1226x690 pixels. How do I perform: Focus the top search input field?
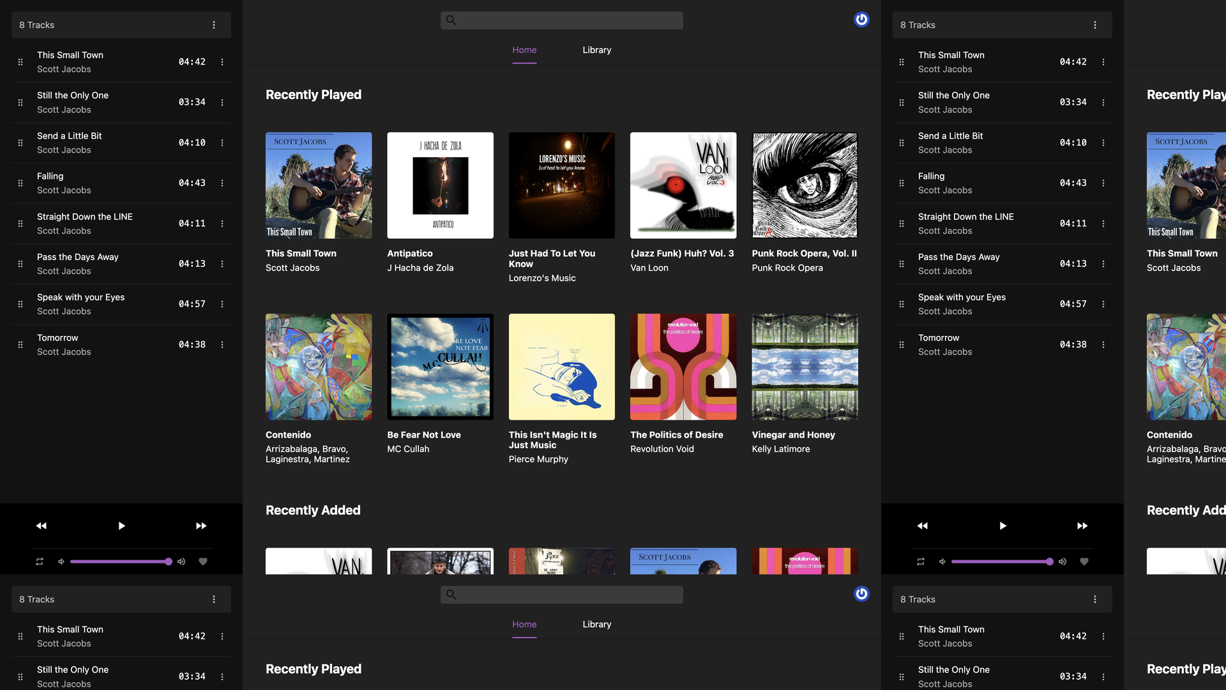(x=562, y=20)
